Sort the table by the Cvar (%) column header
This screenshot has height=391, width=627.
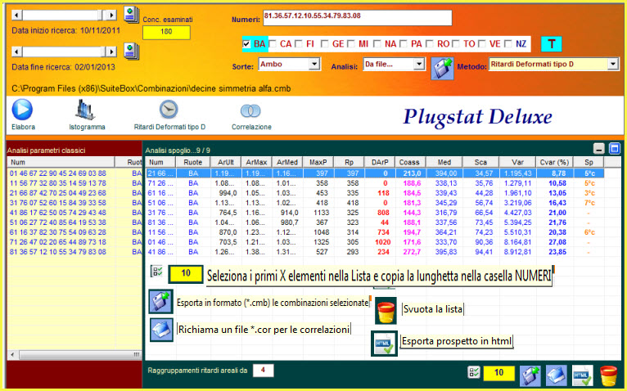pyautogui.click(x=555, y=162)
